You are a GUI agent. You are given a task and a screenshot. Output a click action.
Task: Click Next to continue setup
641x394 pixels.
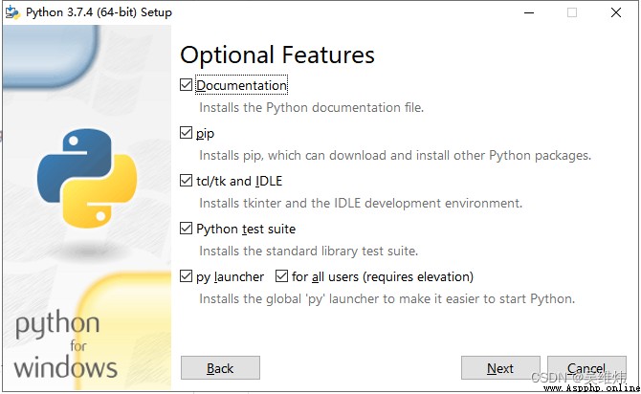pos(500,368)
